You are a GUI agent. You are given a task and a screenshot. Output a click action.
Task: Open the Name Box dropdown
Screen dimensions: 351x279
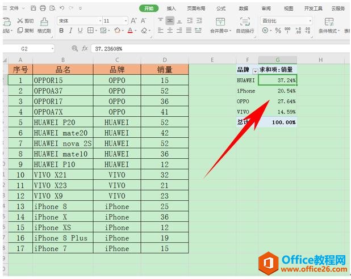[52, 49]
